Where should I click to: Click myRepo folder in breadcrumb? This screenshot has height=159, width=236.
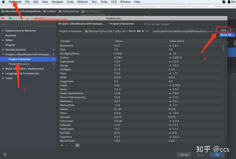(x=50, y=11)
